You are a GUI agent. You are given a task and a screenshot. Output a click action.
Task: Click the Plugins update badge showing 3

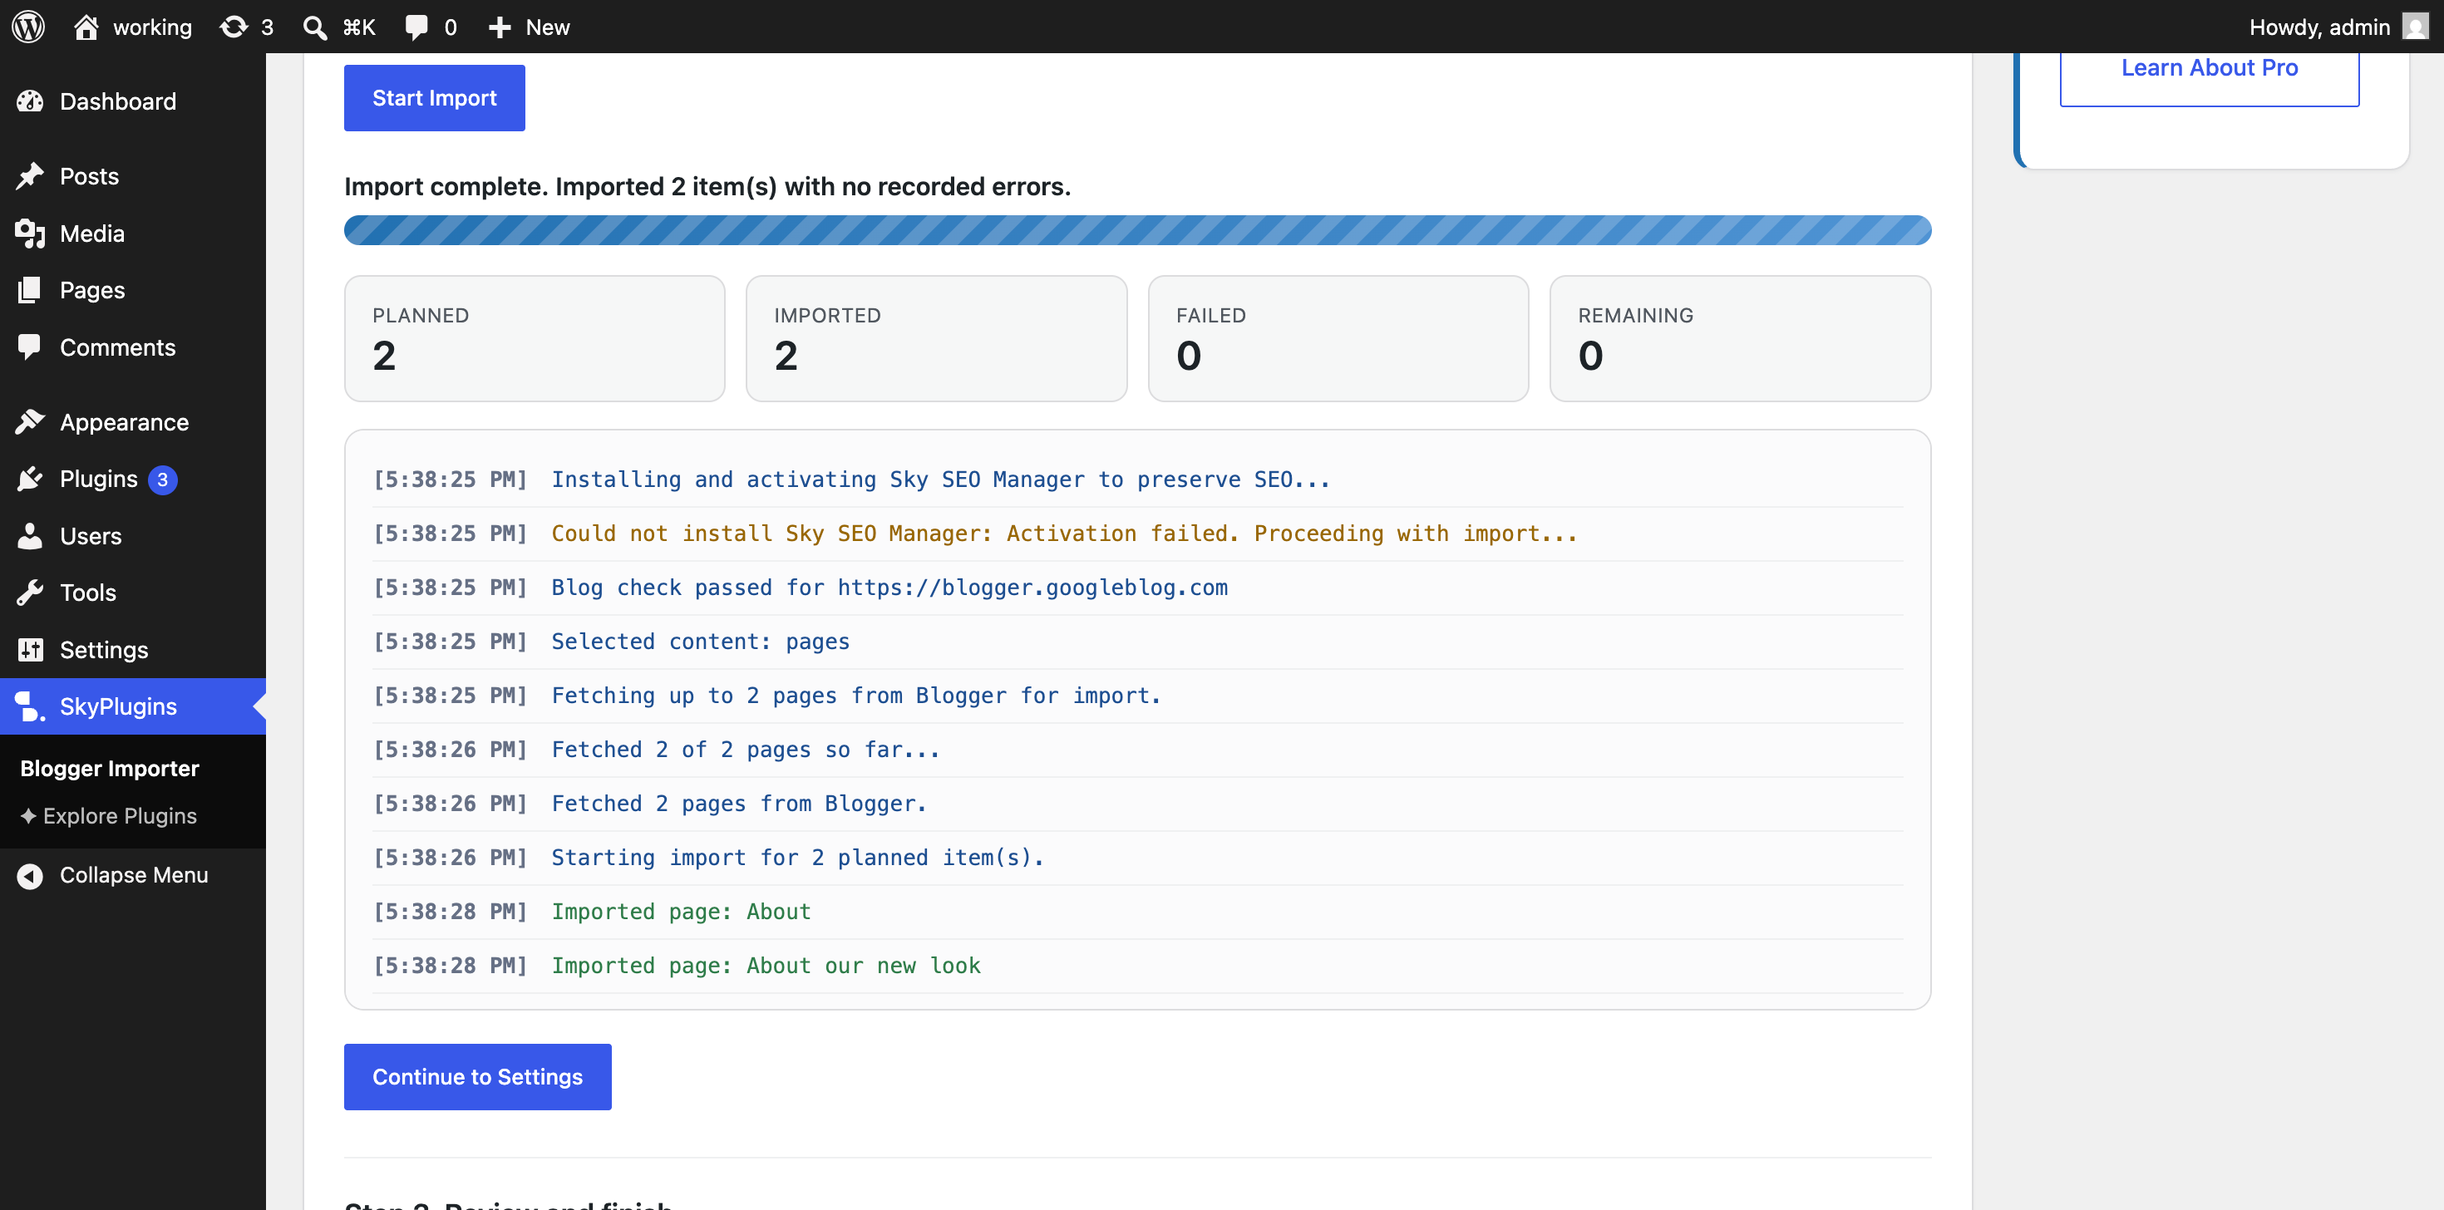pyautogui.click(x=162, y=480)
